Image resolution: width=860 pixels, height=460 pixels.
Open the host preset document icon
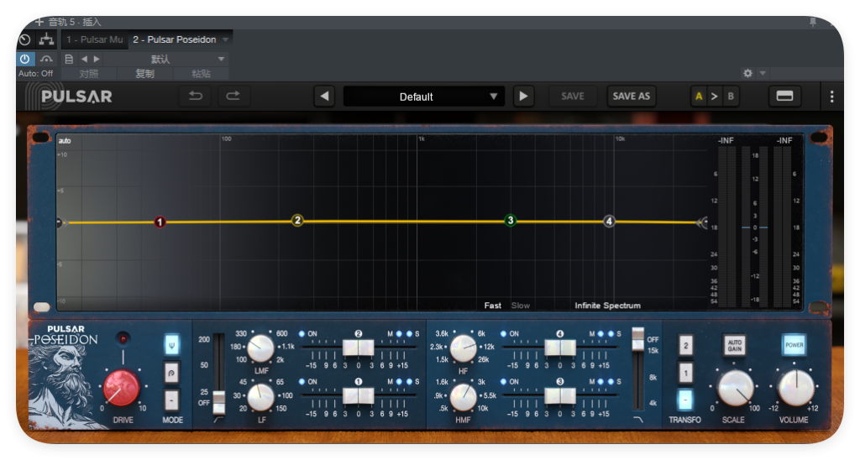[69, 59]
